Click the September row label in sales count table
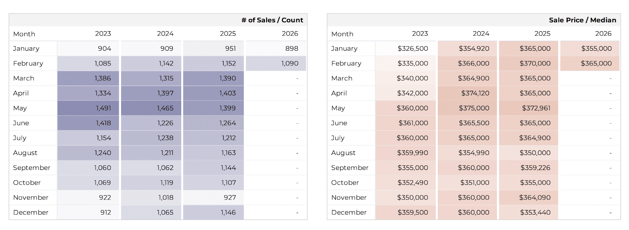This screenshot has height=230, width=629. pos(32,168)
